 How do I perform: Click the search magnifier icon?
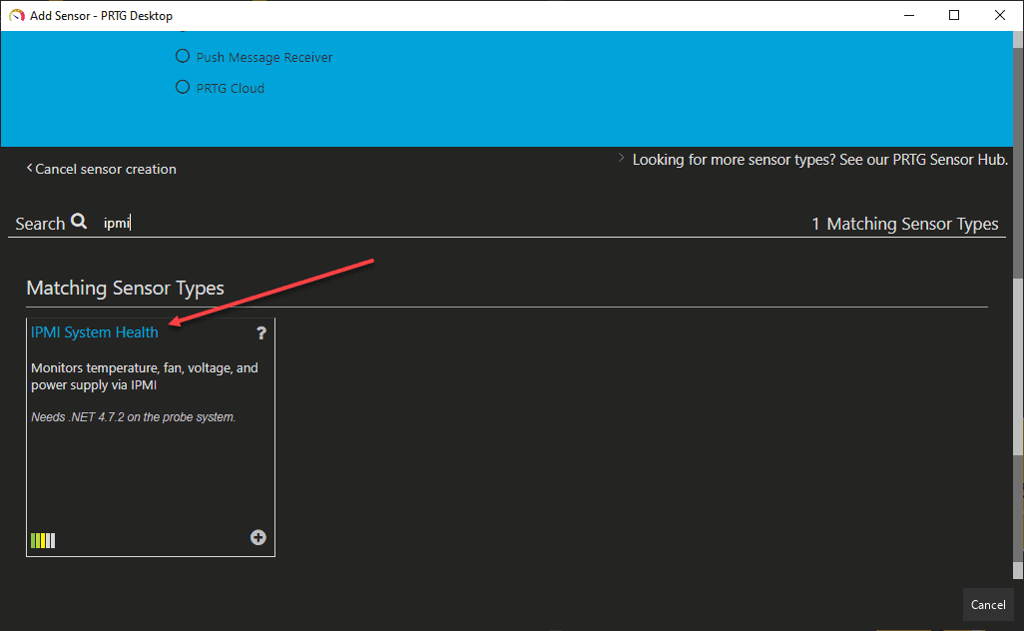[x=79, y=221]
